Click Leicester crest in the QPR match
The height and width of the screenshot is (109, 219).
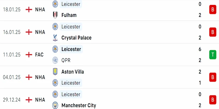56,49
